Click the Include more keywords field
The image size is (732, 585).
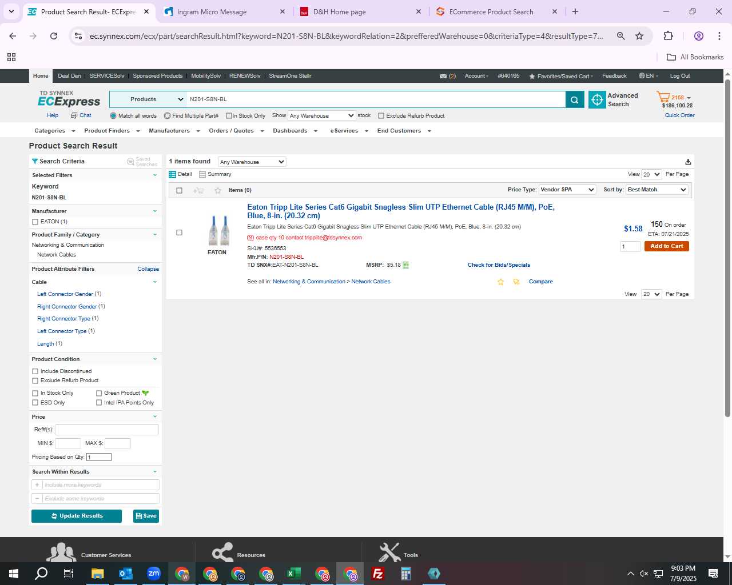pos(101,485)
